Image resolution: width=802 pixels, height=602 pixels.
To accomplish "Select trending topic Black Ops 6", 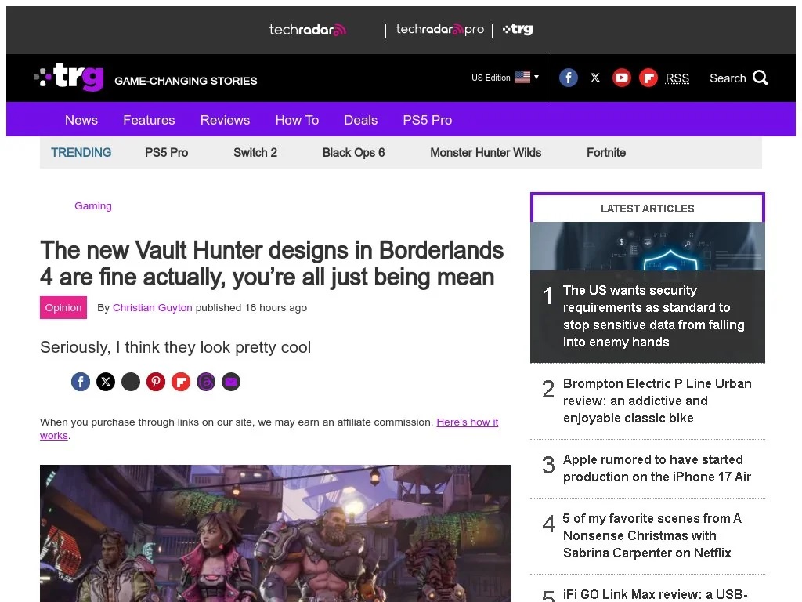I will tap(353, 153).
